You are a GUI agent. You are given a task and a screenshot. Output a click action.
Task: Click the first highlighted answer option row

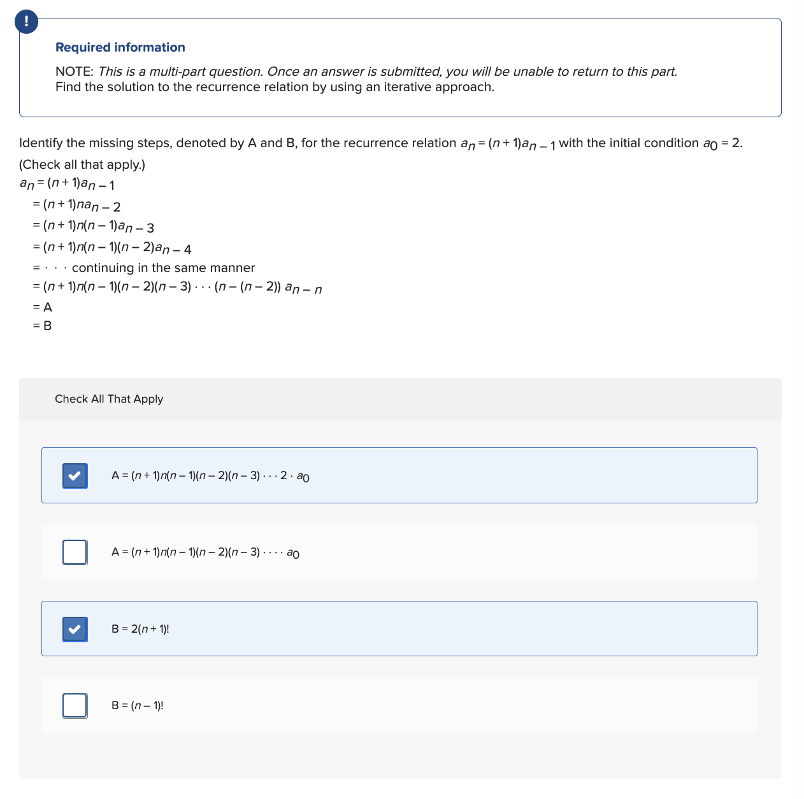399,475
